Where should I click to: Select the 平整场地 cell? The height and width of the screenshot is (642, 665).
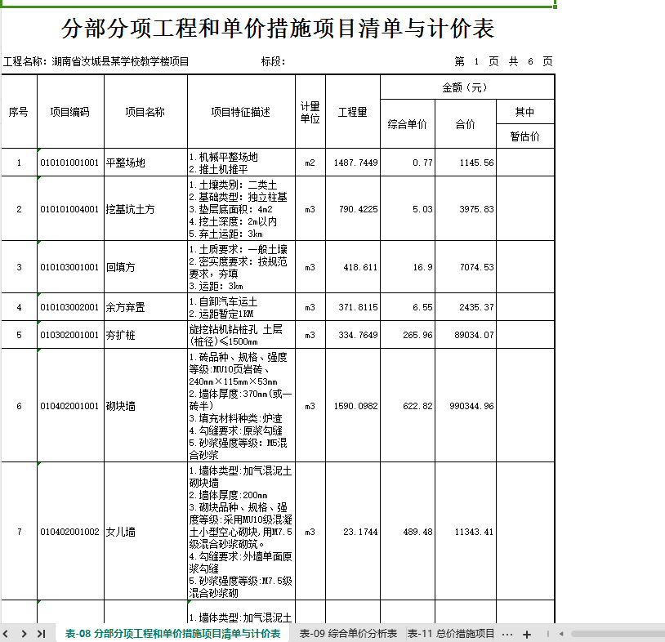coord(145,163)
